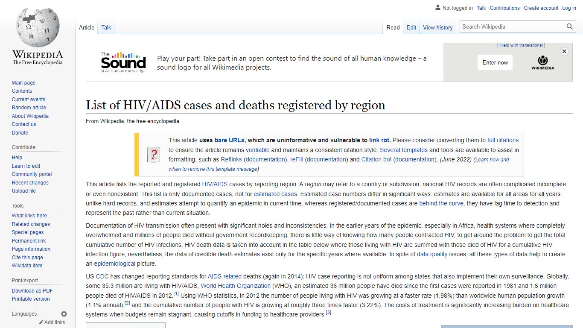
Task: Open Related changes link
Action: click(x=31, y=224)
